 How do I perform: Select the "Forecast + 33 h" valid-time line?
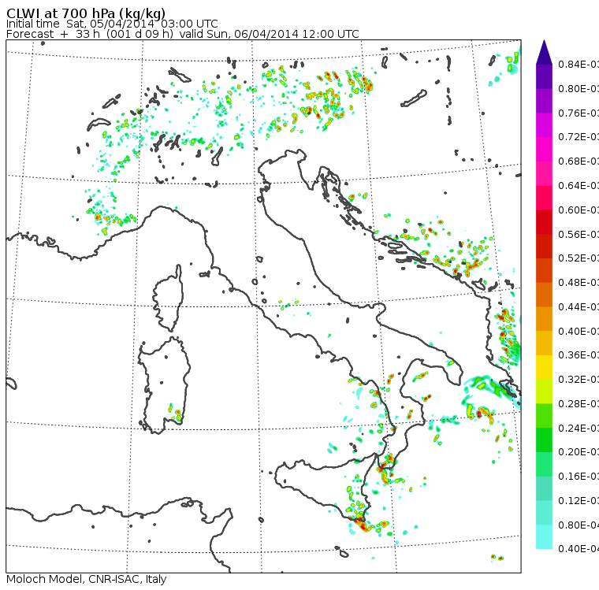[x=183, y=34]
